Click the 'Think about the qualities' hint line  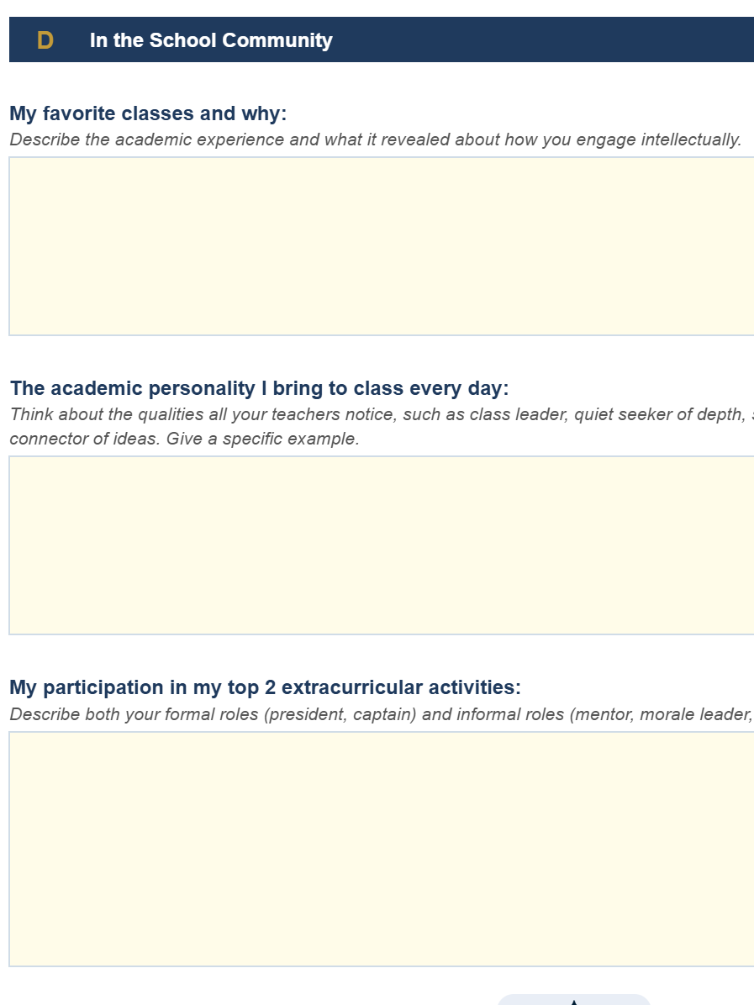click(382, 415)
